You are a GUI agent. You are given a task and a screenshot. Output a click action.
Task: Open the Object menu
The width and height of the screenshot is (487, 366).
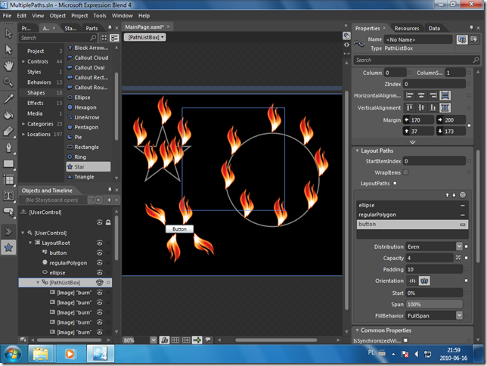57,16
